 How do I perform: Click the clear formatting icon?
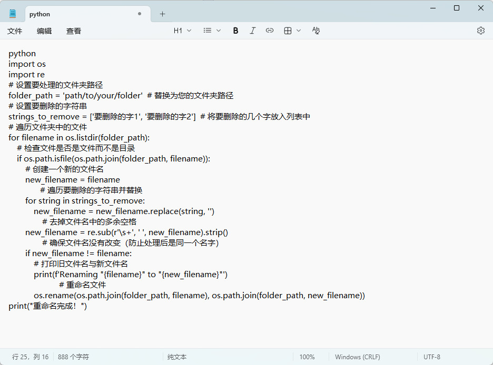tap(315, 31)
